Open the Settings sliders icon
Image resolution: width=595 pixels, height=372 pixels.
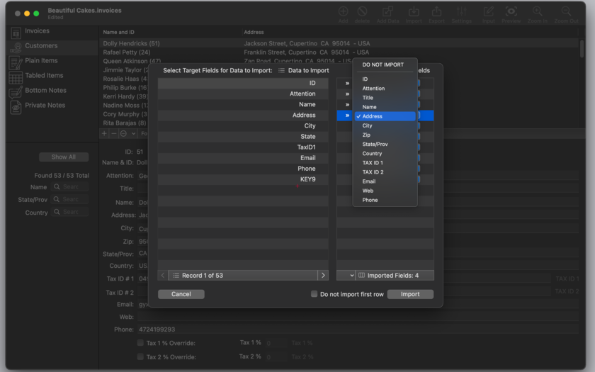tap(461, 11)
